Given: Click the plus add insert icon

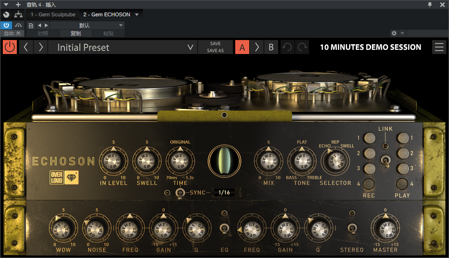Looking at the screenshot, I should (18, 5).
